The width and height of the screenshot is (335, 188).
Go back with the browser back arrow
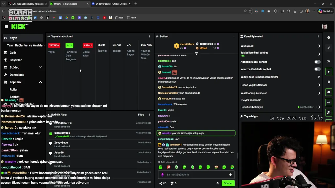3,11
